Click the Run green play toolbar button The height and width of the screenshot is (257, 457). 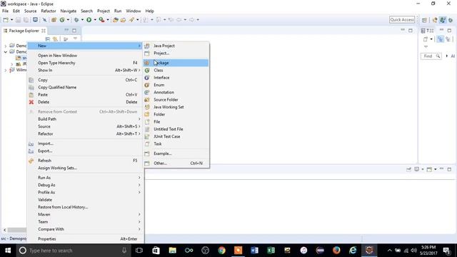point(89,20)
